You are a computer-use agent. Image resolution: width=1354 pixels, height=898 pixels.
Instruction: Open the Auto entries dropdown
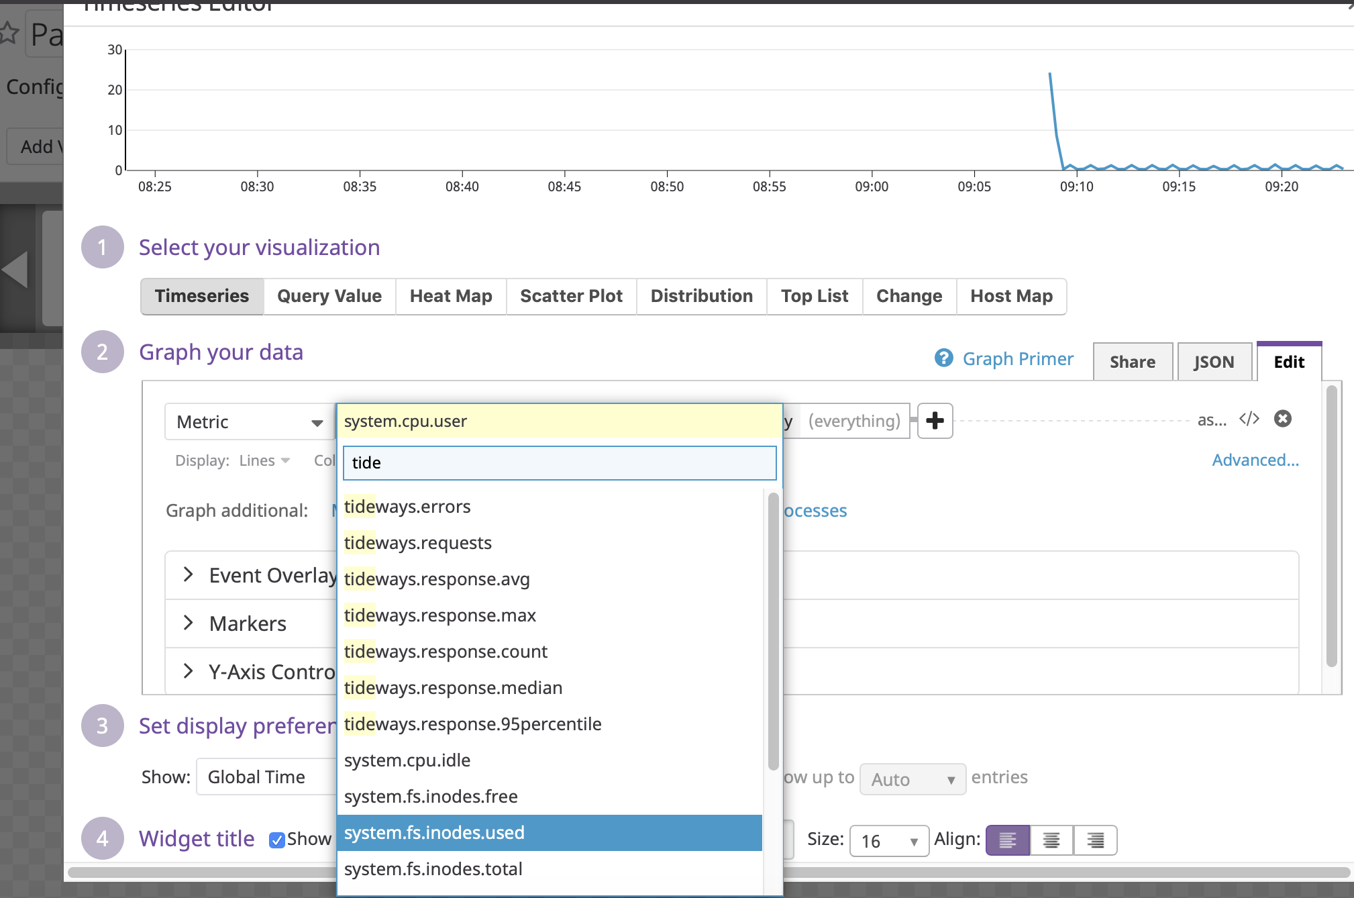(x=913, y=779)
